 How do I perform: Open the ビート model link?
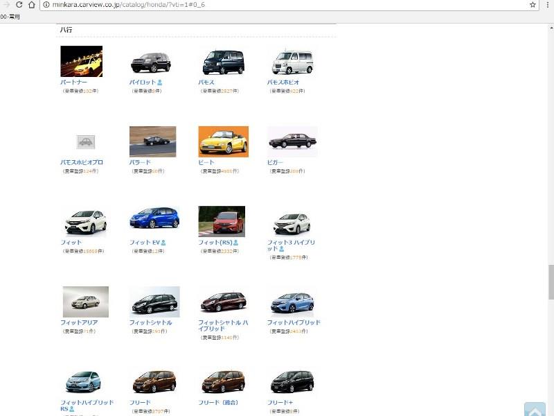[206, 162]
